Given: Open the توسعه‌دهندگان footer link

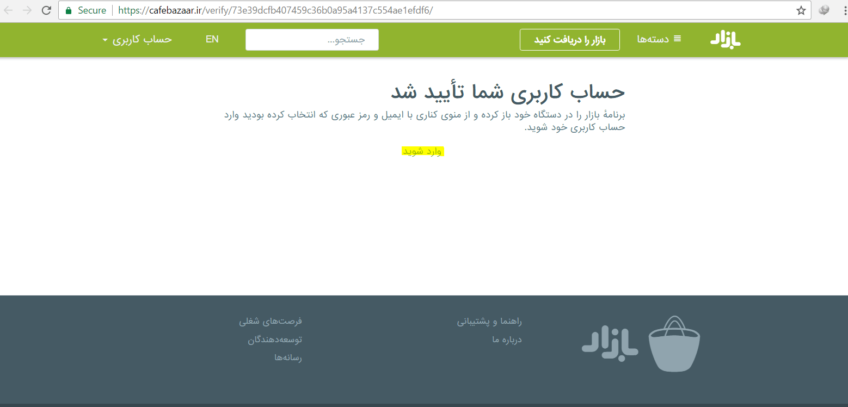Looking at the screenshot, I should [275, 340].
